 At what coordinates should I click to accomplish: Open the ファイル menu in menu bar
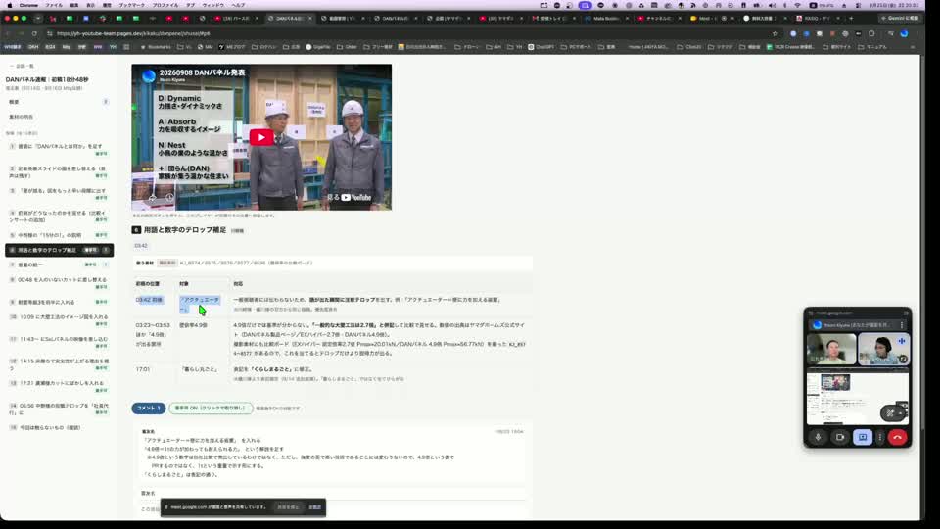tap(54, 5)
